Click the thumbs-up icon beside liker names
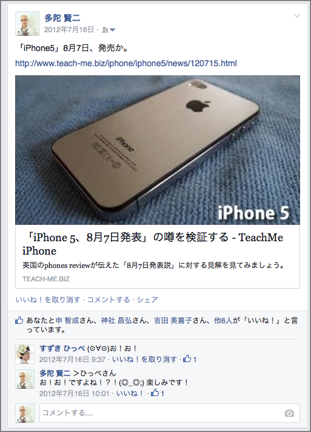Screen dimensions: 311x432 pyautogui.click(x=19, y=320)
